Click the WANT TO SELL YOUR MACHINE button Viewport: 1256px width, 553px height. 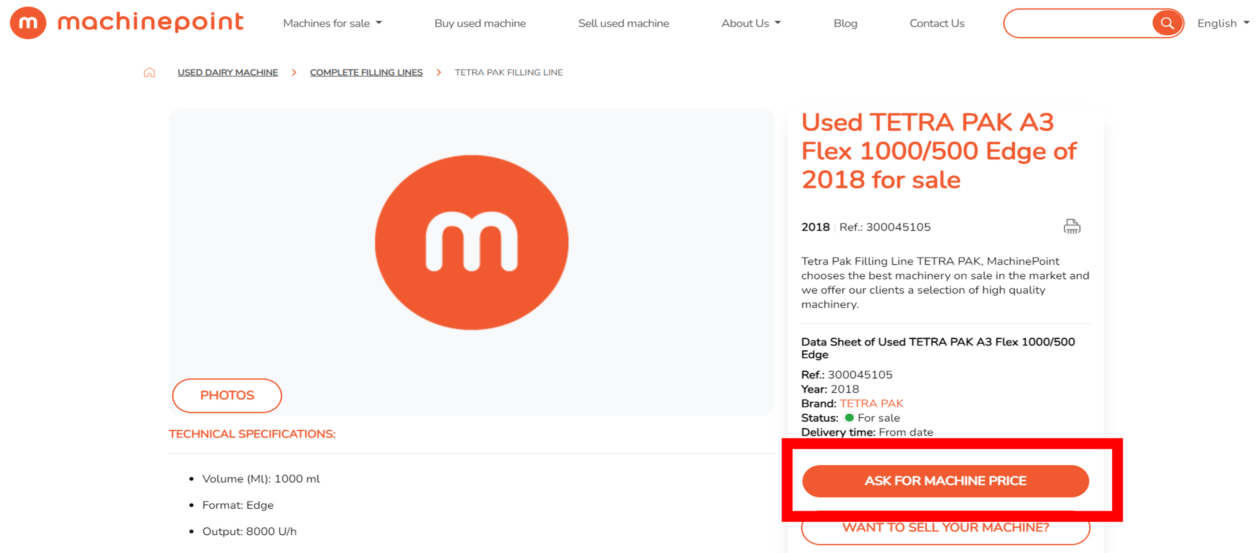(945, 527)
